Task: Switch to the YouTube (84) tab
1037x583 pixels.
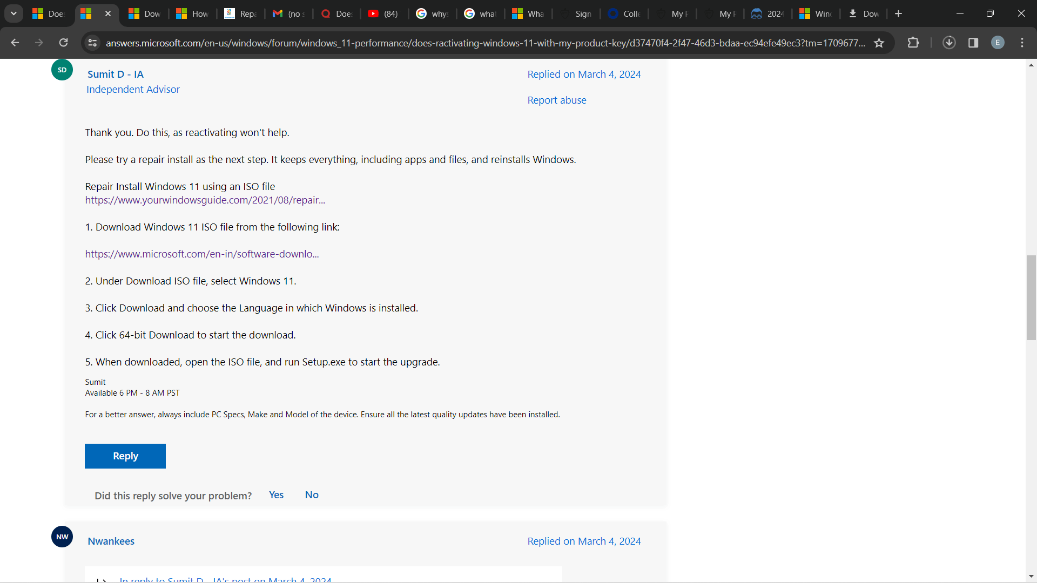Action: pyautogui.click(x=383, y=13)
